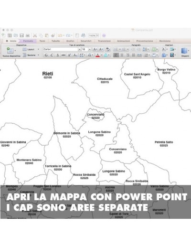This screenshot has height=247, width=191.
Task: Click the Paste clipboard icon
Action: tap(47, 35)
